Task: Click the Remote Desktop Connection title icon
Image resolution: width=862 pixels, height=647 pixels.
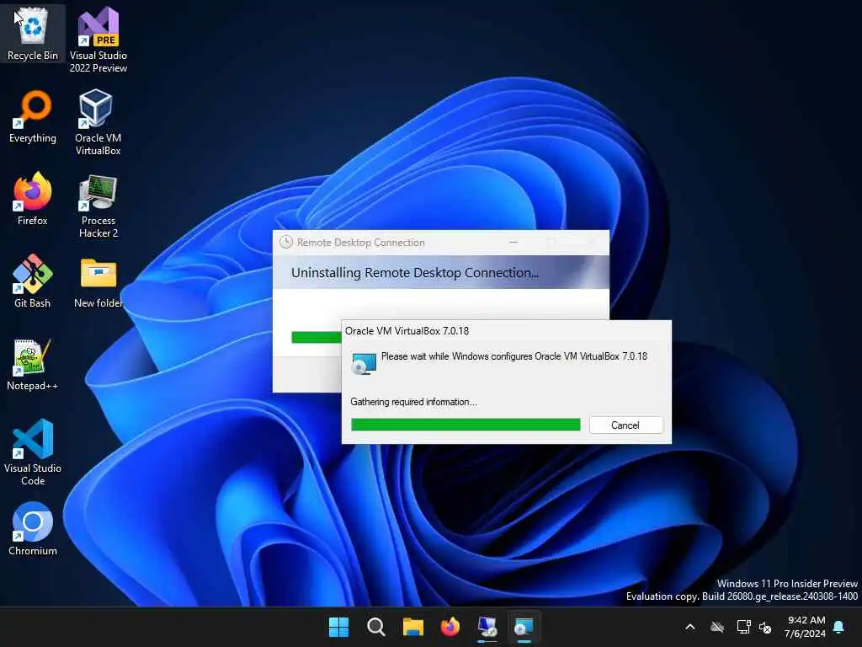Action: click(x=286, y=242)
